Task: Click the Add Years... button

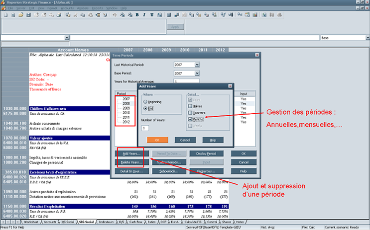Action: tap(131, 153)
